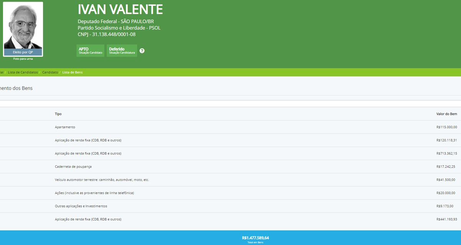
Task: Click the value R$120.118,31
Action: pyautogui.click(x=447, y=140)
